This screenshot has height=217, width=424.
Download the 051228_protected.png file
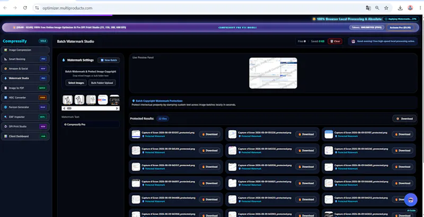click(306, 134)
